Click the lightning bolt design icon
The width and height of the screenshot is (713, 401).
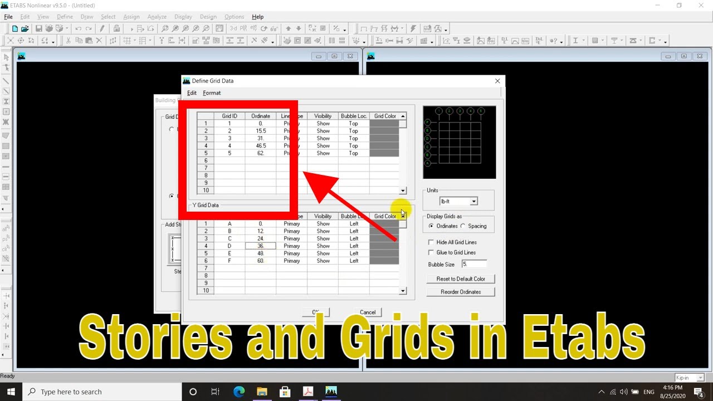[413, 28]
